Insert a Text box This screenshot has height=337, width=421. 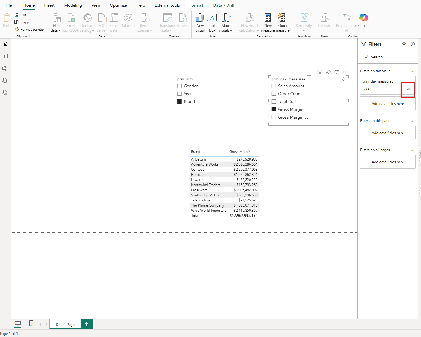[212, 23]
